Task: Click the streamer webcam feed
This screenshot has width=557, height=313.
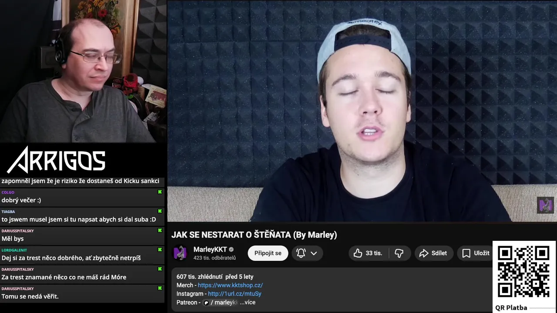Action: [83, 71]
